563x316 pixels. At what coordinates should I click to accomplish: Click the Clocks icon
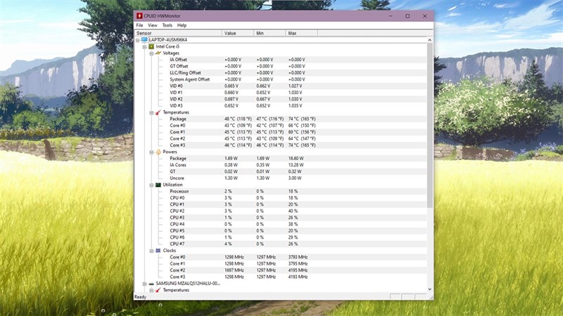[158, 251]
